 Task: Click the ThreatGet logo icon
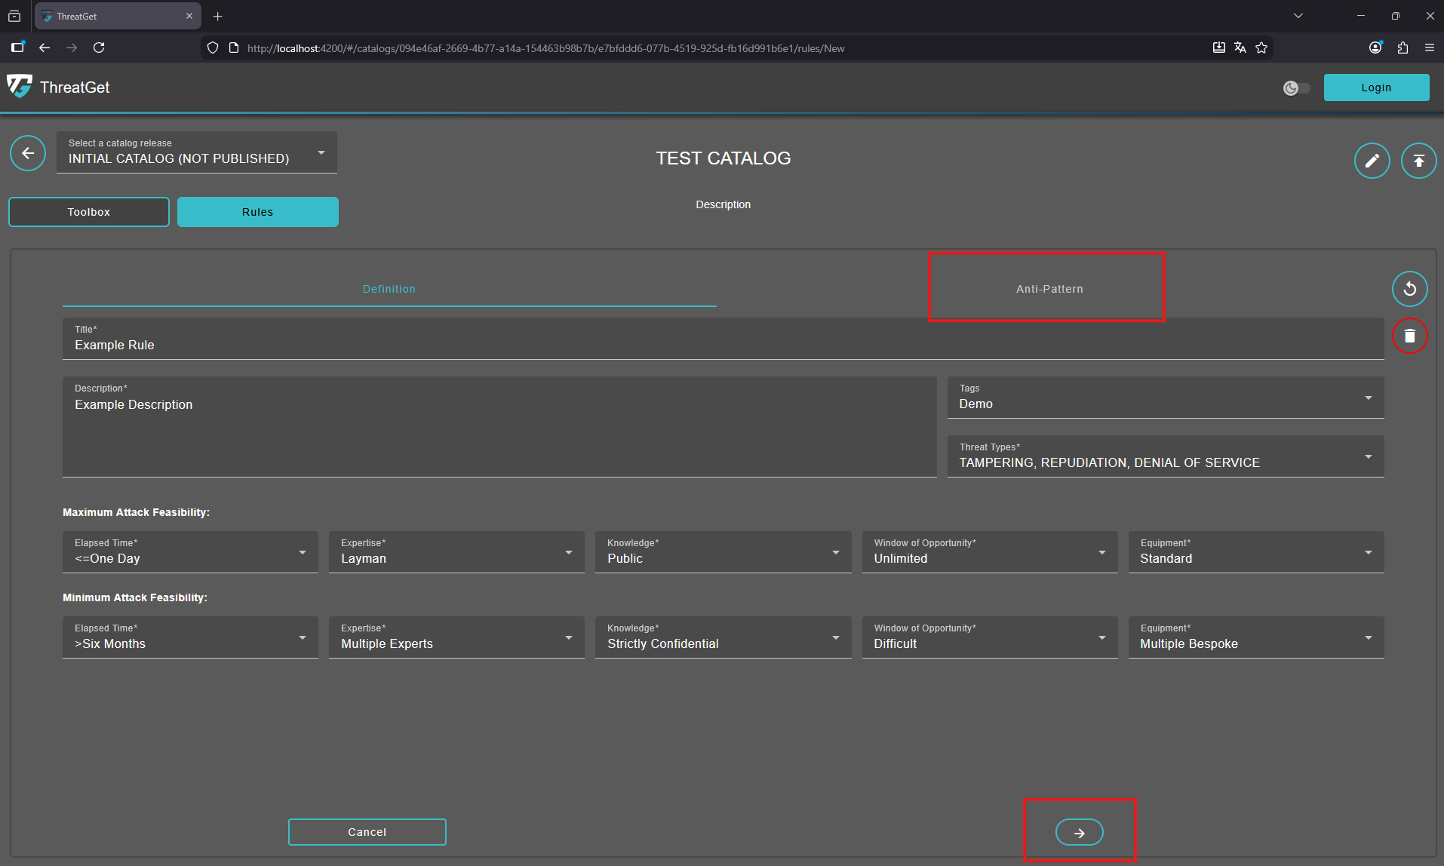tap(20, 87)
